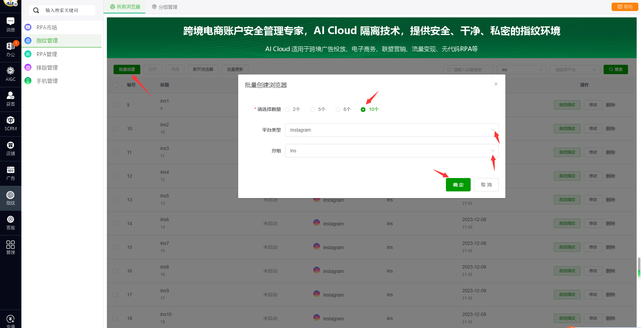Viewport: 641px width, 328px height.
Task: Select the 10个 quantity option
Action: pos(370,110)
